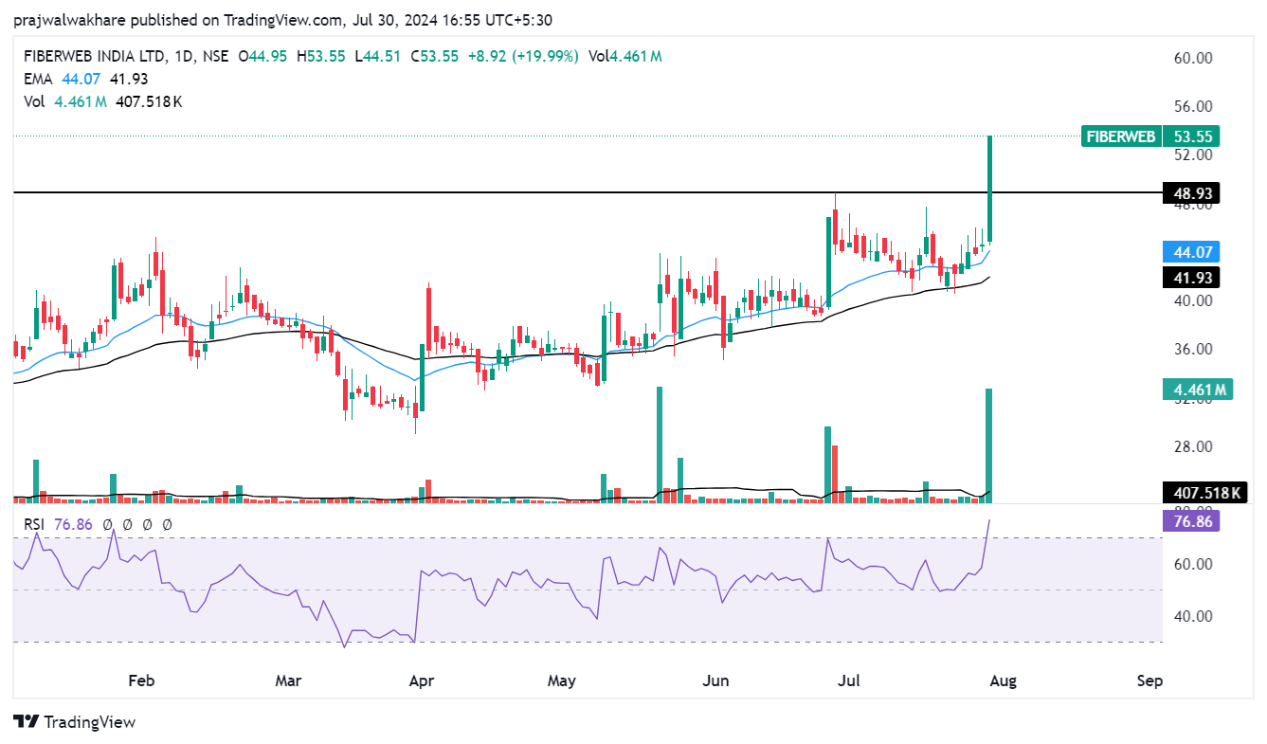Click the 48.93 horizontal line price label
1267x744 pixels.
click(1190, 193)
